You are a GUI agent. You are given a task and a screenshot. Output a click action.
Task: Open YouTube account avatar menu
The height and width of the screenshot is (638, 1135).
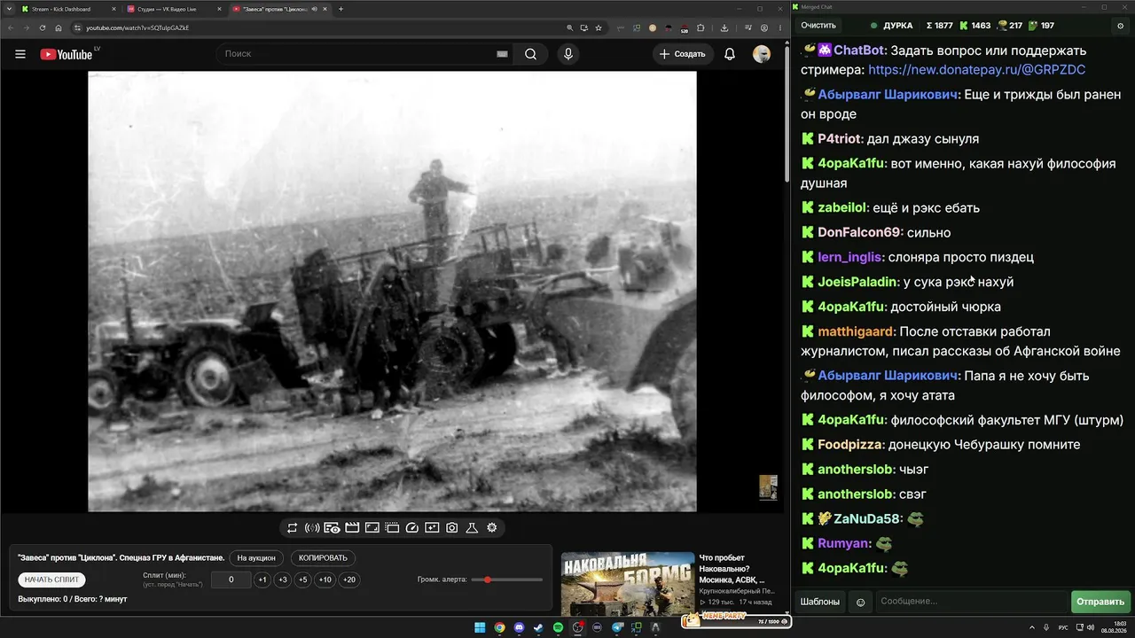click(762, 54)
